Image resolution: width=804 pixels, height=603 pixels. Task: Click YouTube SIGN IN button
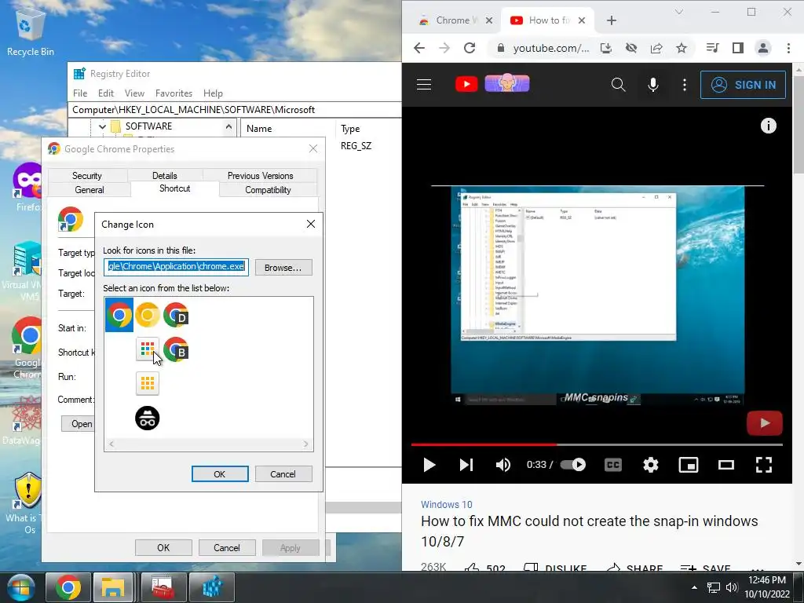click(x=743, y=85)
